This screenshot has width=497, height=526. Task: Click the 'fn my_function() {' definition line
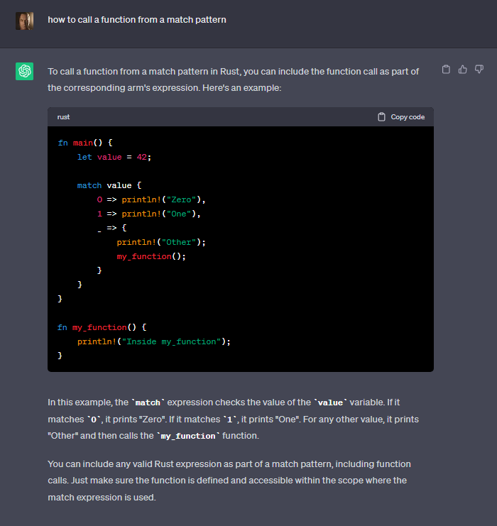click(x=102, y=327)
